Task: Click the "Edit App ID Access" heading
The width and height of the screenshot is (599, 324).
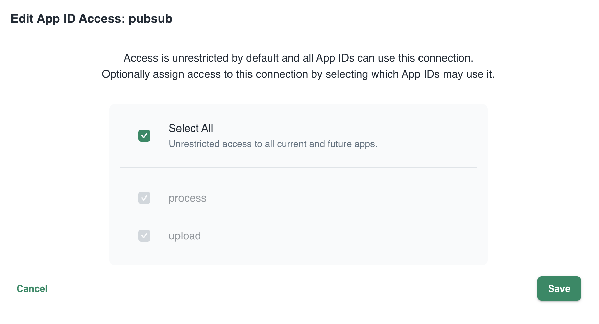Action: point(68,19)
